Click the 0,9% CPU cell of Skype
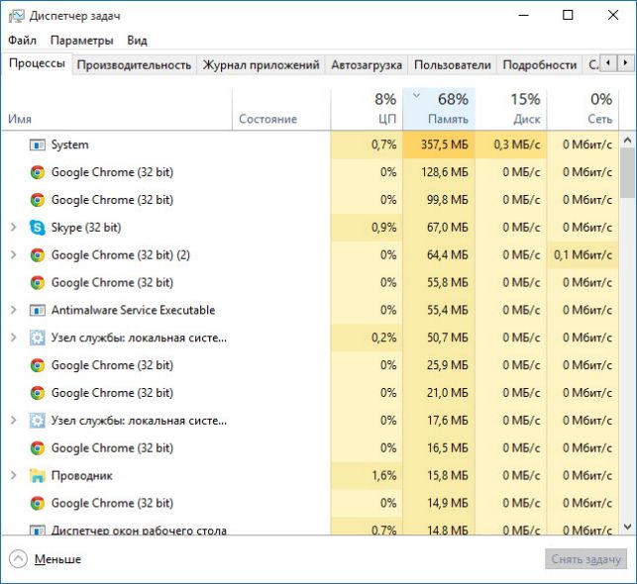Image resolution: width=637 pixels, height=584 pixels. pos(367,228)
